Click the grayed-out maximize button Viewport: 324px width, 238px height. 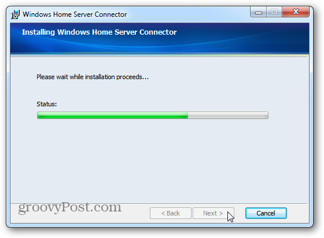click(x=274, y=12)
